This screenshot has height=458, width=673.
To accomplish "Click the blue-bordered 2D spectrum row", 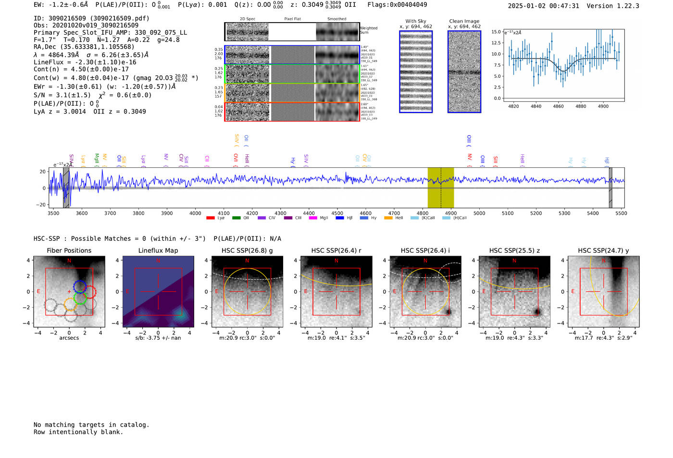I will coord(292,55).
